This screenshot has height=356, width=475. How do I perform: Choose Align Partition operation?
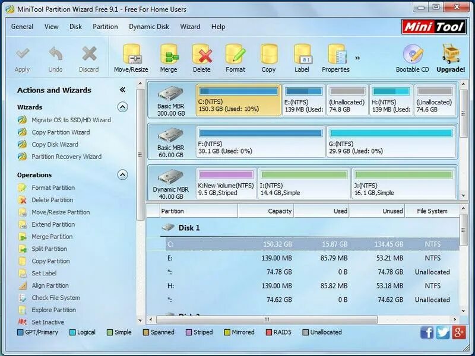click(x=50, y=285)
